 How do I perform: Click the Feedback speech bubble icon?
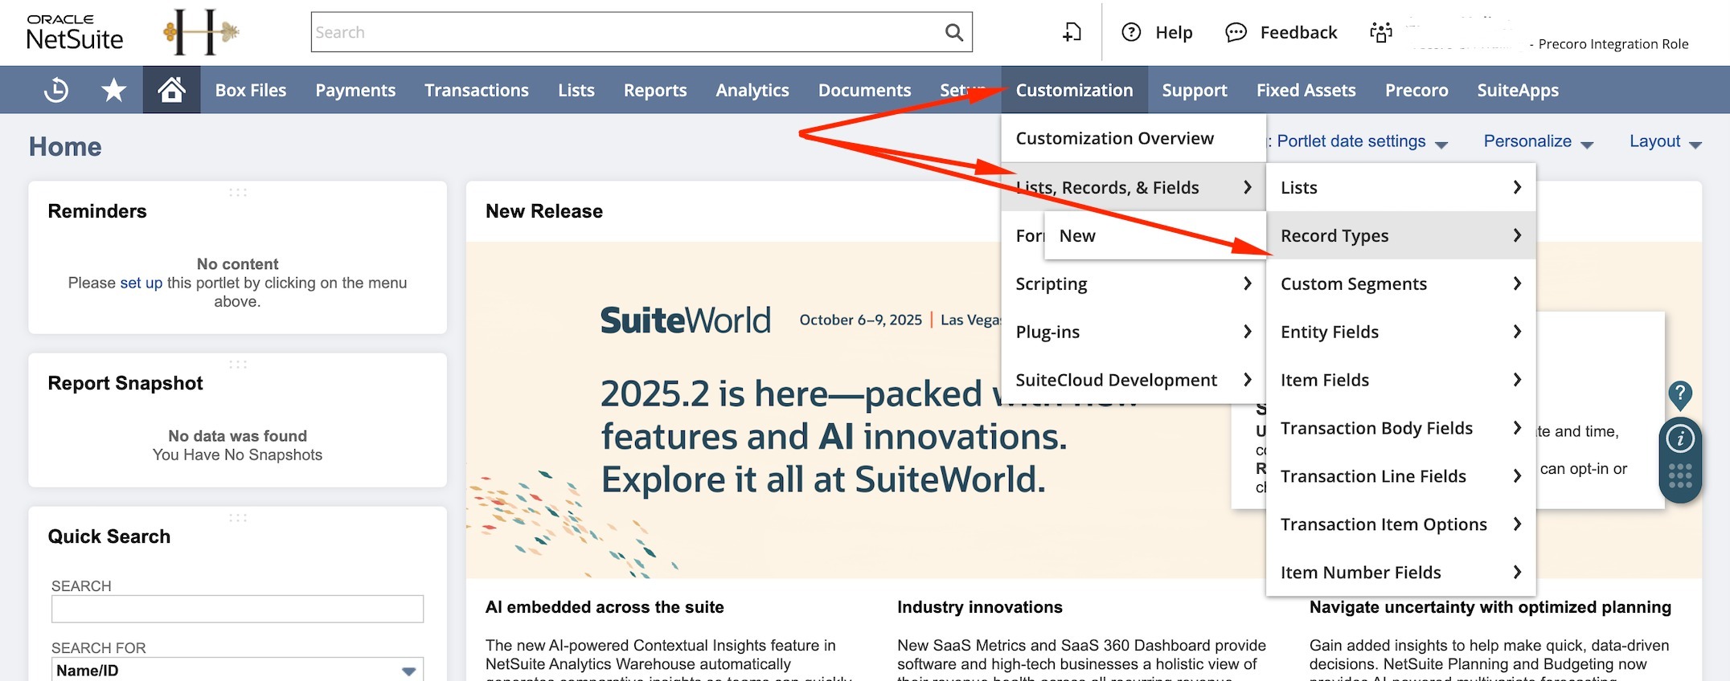point(1236,32)
